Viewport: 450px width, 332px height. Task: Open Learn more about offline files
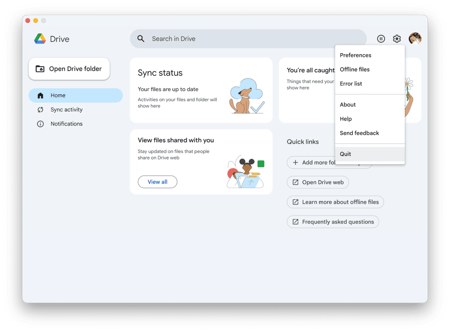pyautogui.click(x=335, y=202)
